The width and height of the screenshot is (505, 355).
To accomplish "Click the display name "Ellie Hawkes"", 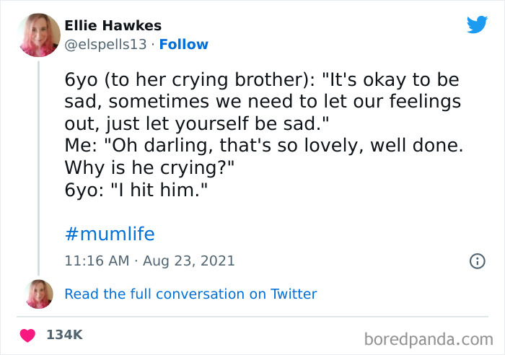I will click(x=113, y=26).
